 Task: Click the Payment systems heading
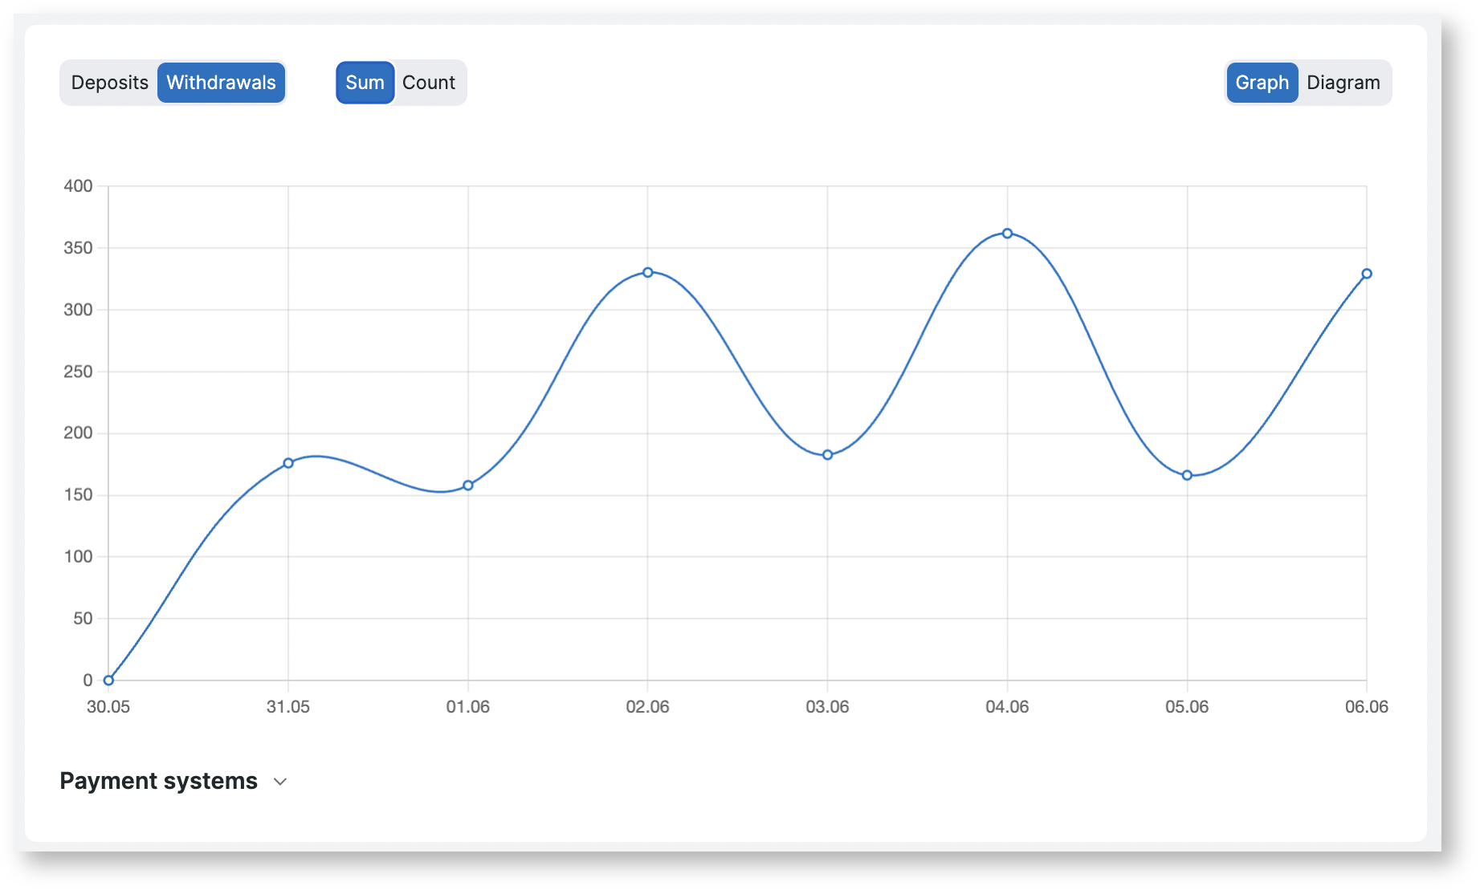(x=159, y=781)
